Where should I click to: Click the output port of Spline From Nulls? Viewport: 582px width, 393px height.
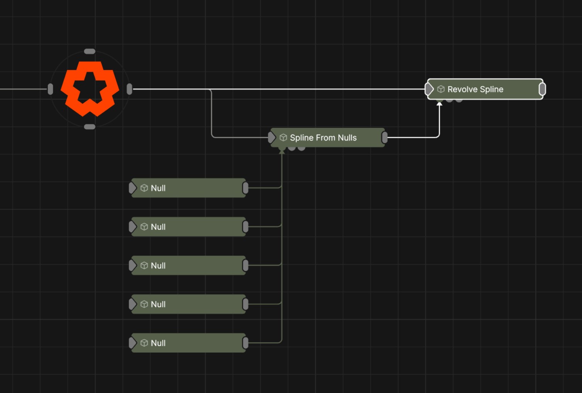click(x=385, y=137)
